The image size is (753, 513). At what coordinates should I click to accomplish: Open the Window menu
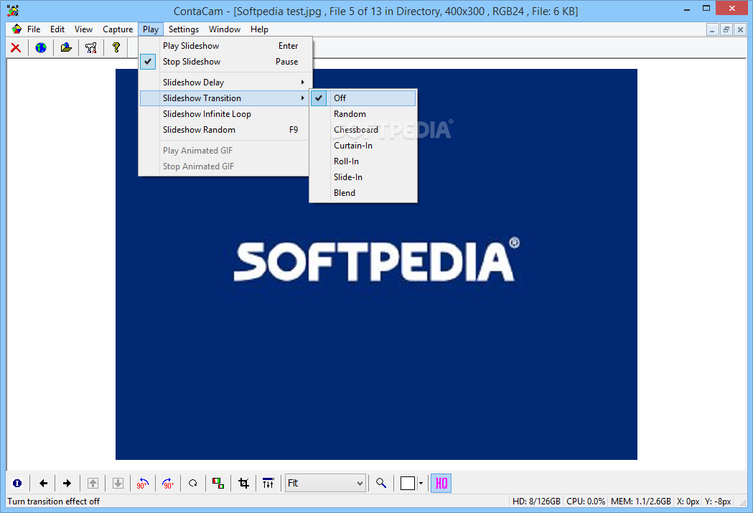pyautogui.click(x=224, y=29)
